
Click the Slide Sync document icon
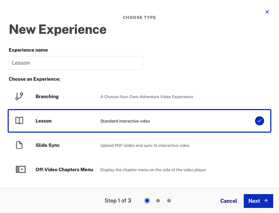pos(19,145)
